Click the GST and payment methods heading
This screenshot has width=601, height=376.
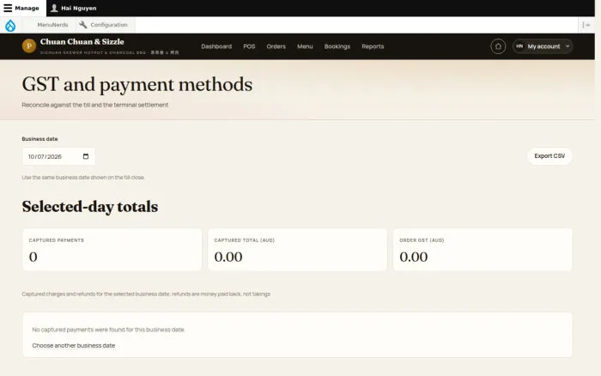pos(137,84)
